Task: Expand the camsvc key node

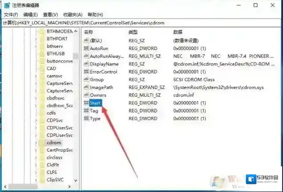Action: [x=36, y=76]
